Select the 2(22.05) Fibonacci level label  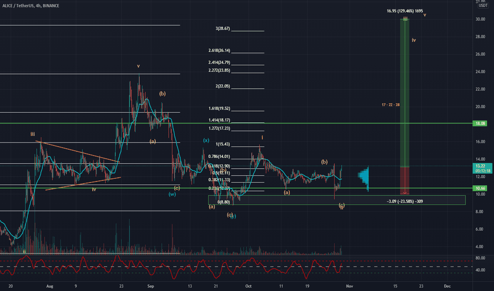223,86
